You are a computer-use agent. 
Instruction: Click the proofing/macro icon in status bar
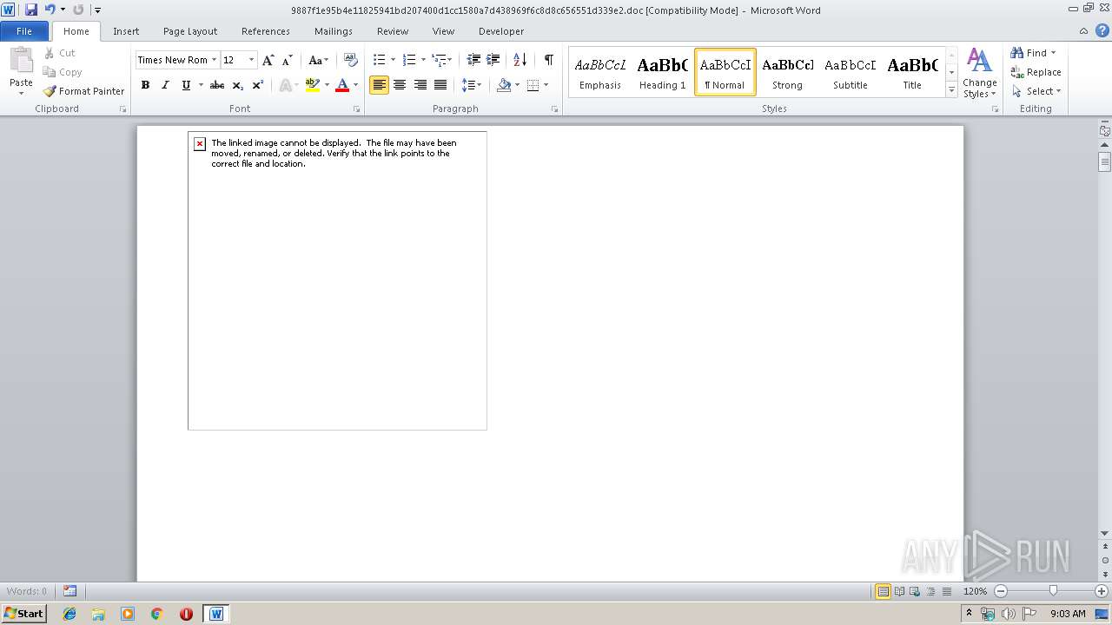69,591
